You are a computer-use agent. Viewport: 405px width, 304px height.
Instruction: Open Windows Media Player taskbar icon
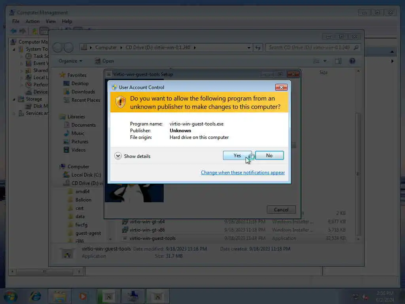[83, 296]
